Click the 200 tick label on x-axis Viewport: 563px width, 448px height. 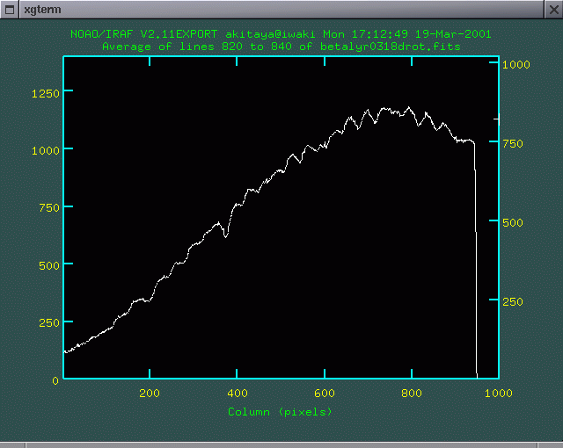point(150,394)
